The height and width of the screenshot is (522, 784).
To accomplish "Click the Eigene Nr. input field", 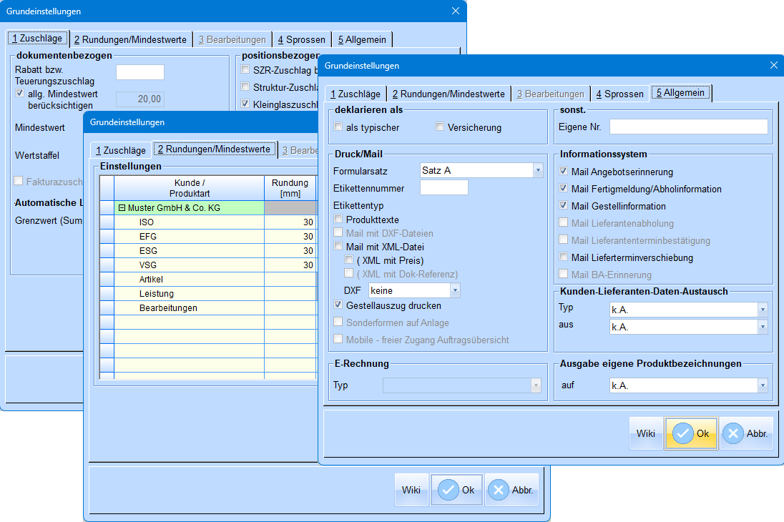I will 688,127.
